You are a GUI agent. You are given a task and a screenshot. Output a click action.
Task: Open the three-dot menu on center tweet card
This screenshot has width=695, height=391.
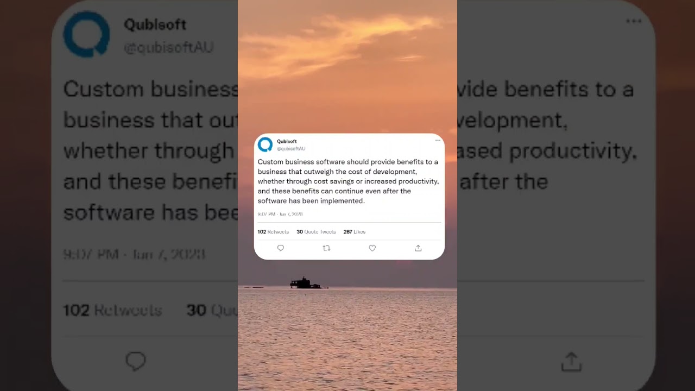438,141
